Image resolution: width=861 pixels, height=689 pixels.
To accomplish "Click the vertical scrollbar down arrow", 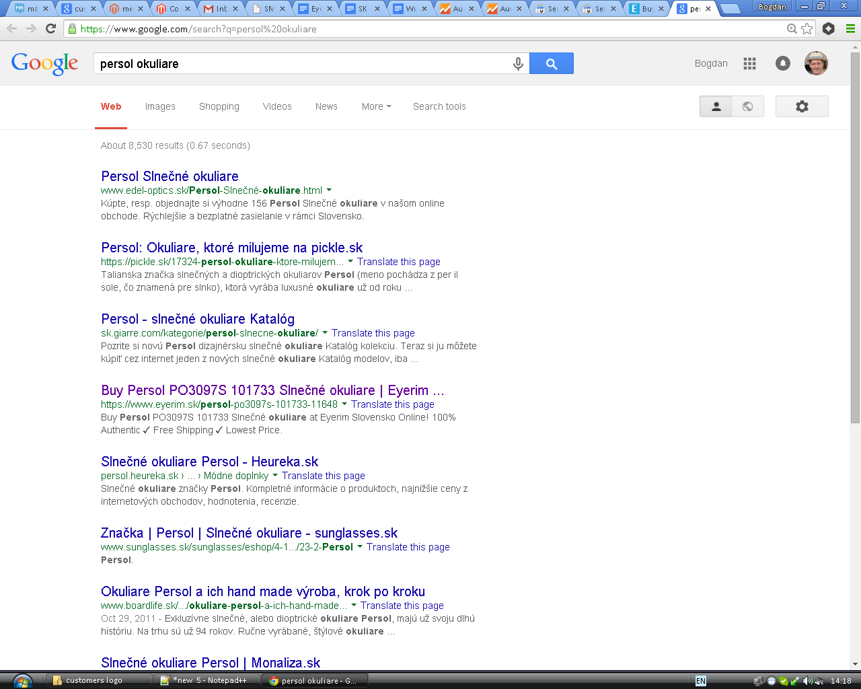I will coord(855,664).
